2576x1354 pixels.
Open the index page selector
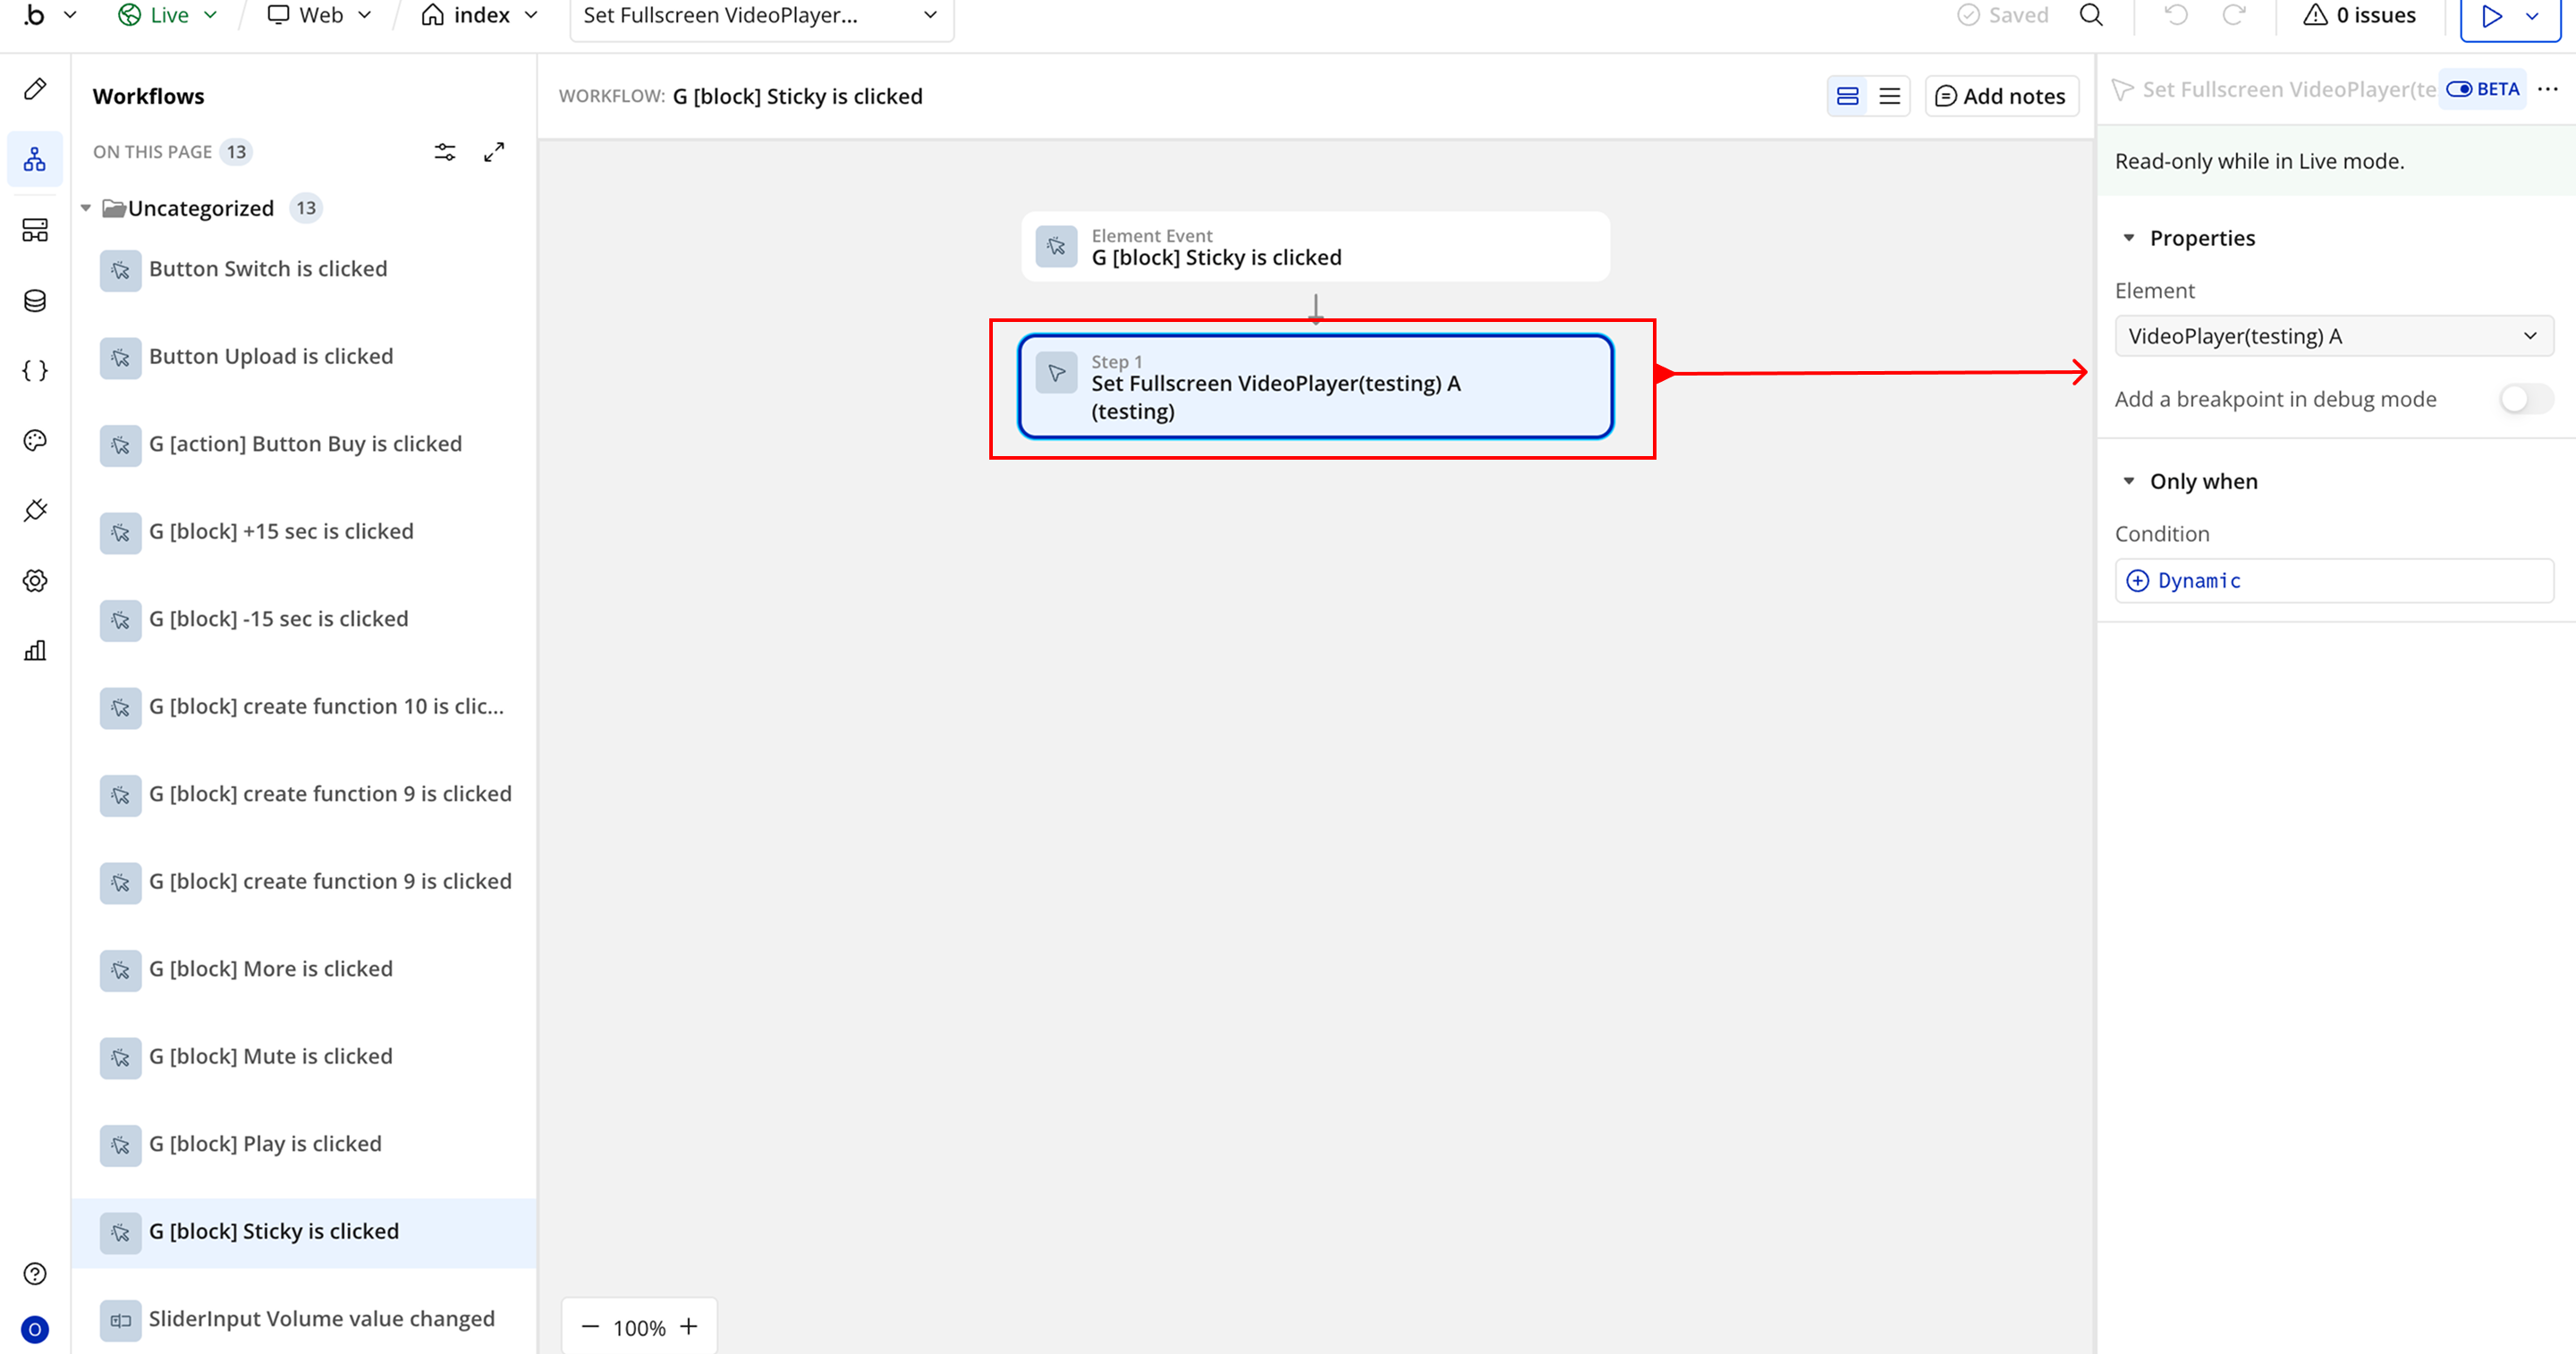(x=480, y=15)
